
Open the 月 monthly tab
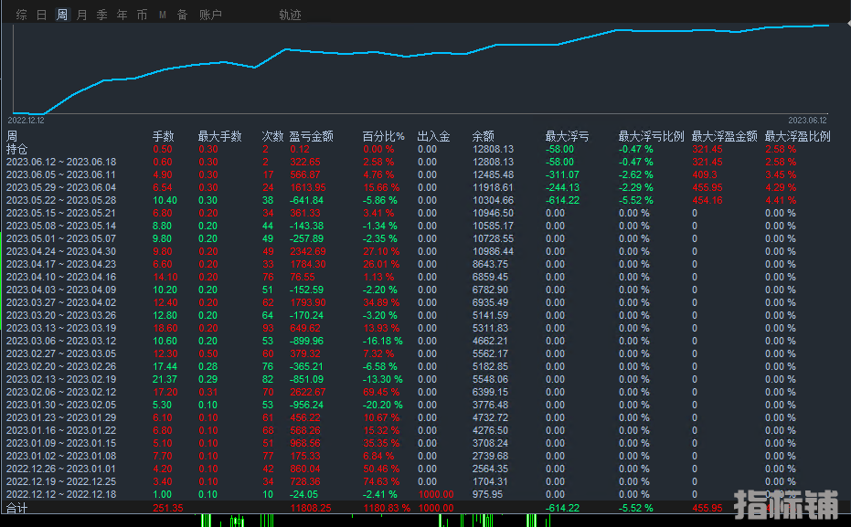[82, 15]
